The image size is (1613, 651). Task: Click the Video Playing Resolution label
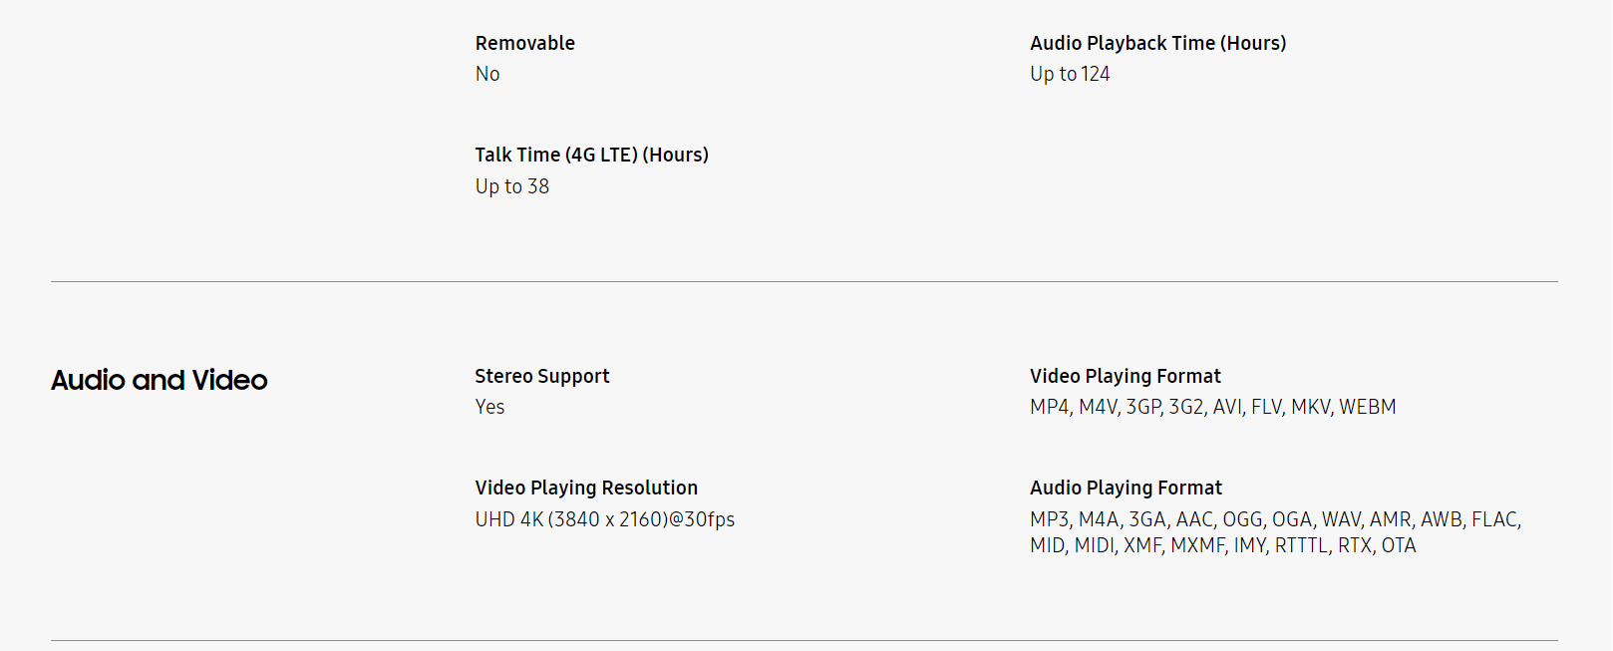pos(586,488)
